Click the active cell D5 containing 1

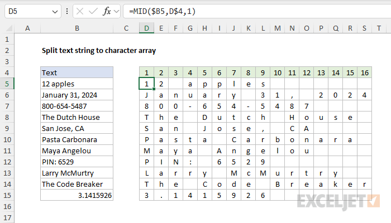coord(146,84)
